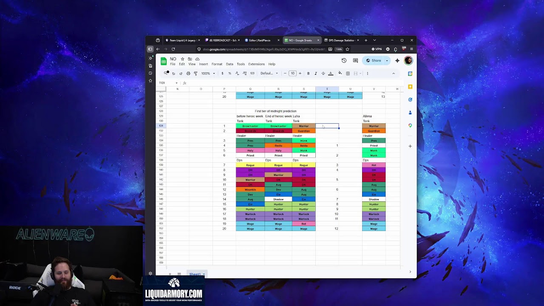Open the zoom 100% dropdown
Image resolution: width=544 pixels, height=306 pixels.
[208, 73]
